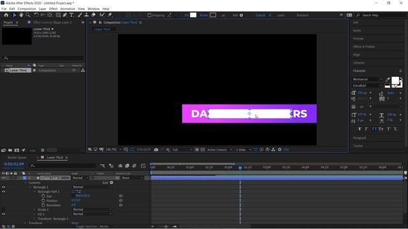Click the Home icon in the toolbar
The image size is (408, 229).
(x=6, y=15)
